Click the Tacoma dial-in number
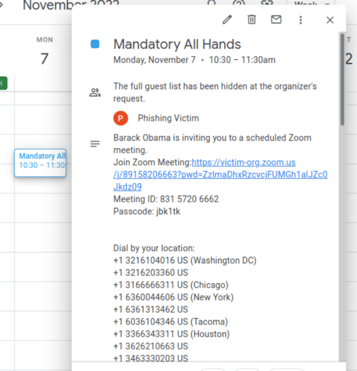357x371 pixels. point(171,322)
